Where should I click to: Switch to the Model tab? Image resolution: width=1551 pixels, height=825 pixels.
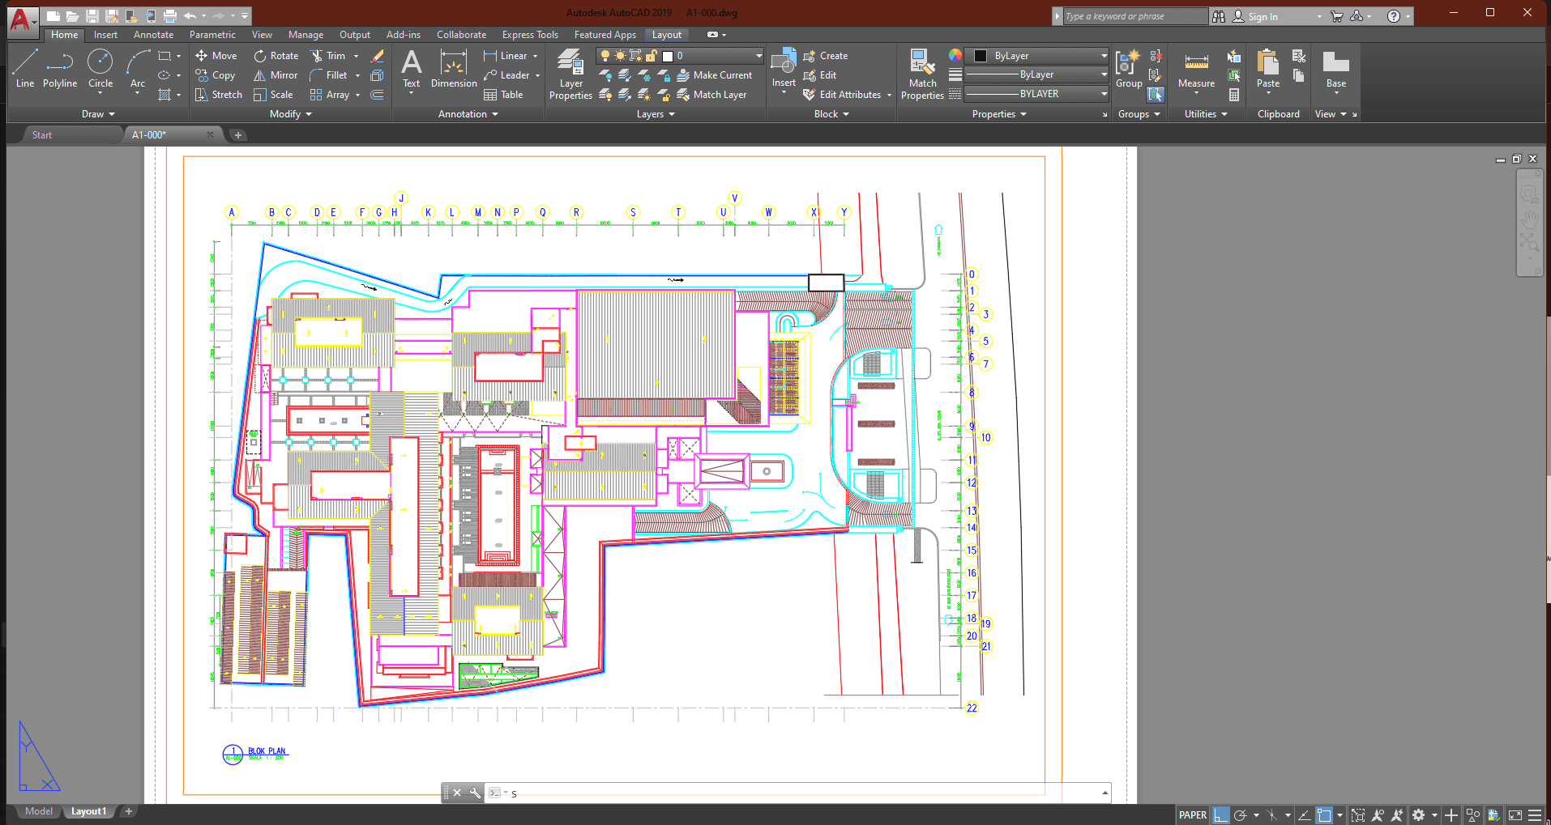pos(37,810)
